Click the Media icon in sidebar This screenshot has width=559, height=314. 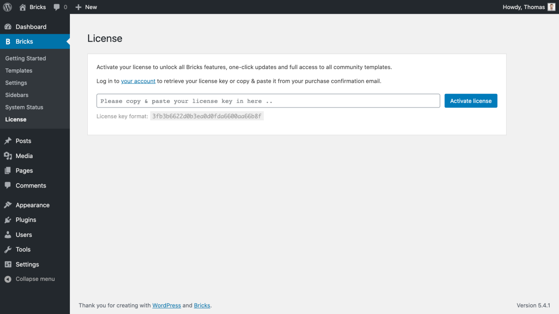8,156
